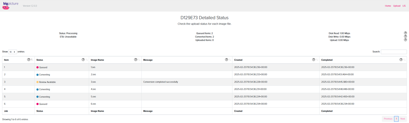Screen dimensions: 409x123
Task: Select file name 2.svs
Action: 93,74
